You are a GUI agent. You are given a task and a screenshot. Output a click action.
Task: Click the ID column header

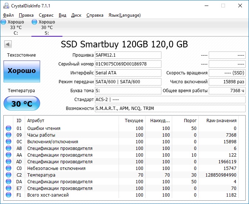(x=19, y=121)
